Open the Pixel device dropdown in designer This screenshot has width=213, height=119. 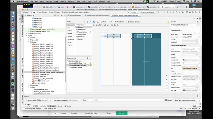click(x=104, y=22)
